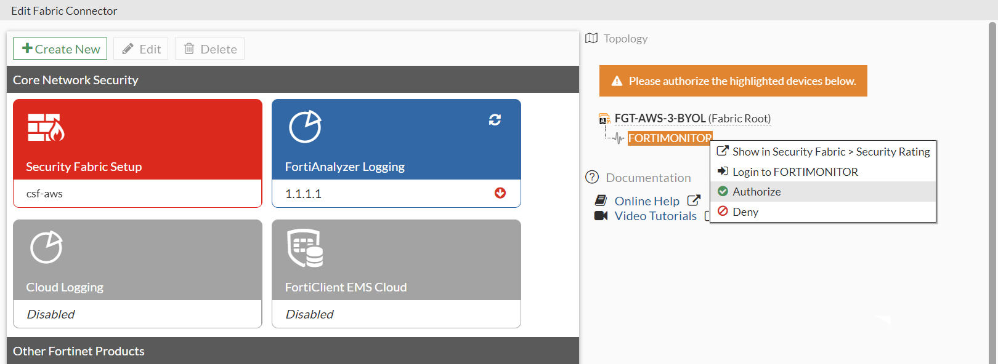Refresh the FortiAnalyzer Logging card

point(495,119)
